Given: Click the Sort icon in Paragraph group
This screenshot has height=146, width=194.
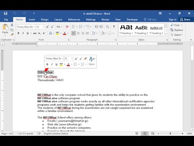Looking at the screenshot, I should 108,27.
